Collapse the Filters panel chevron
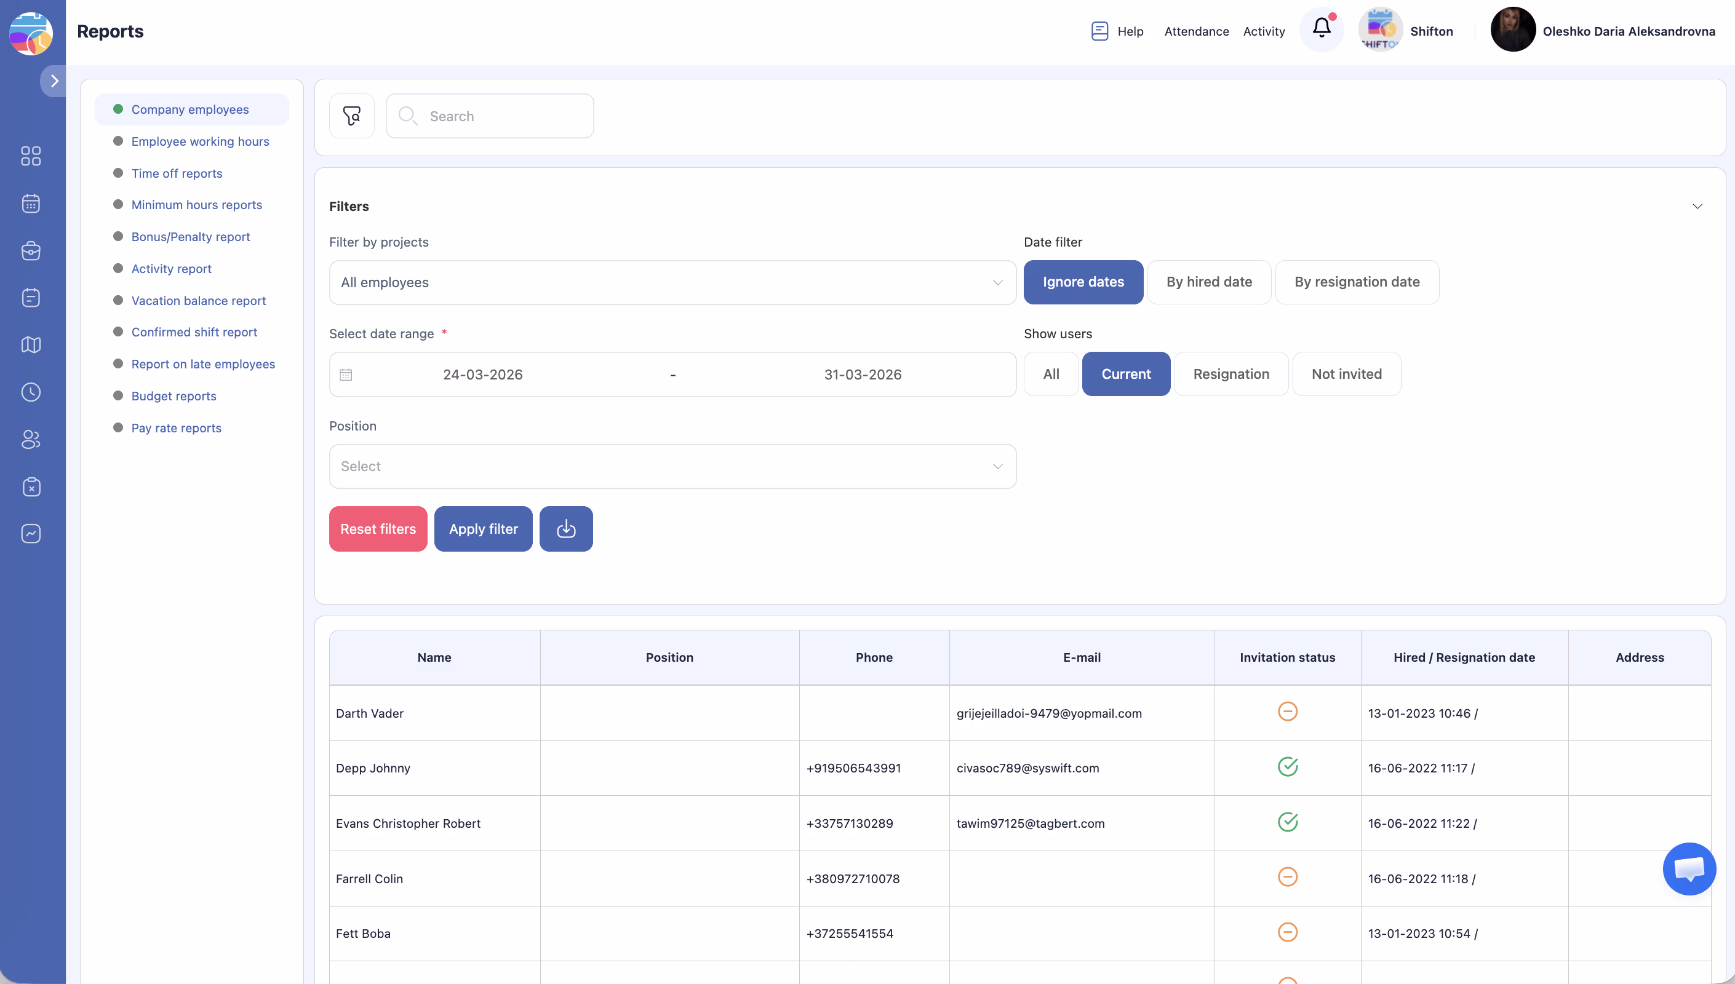 (1696, 206)
